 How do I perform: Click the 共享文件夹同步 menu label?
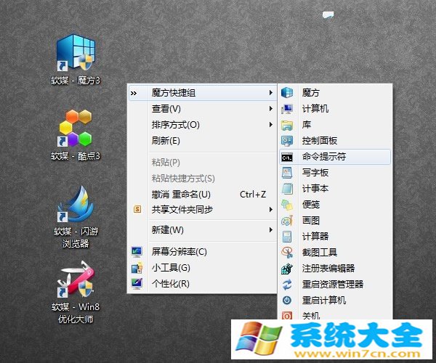[x=182, y=209]
